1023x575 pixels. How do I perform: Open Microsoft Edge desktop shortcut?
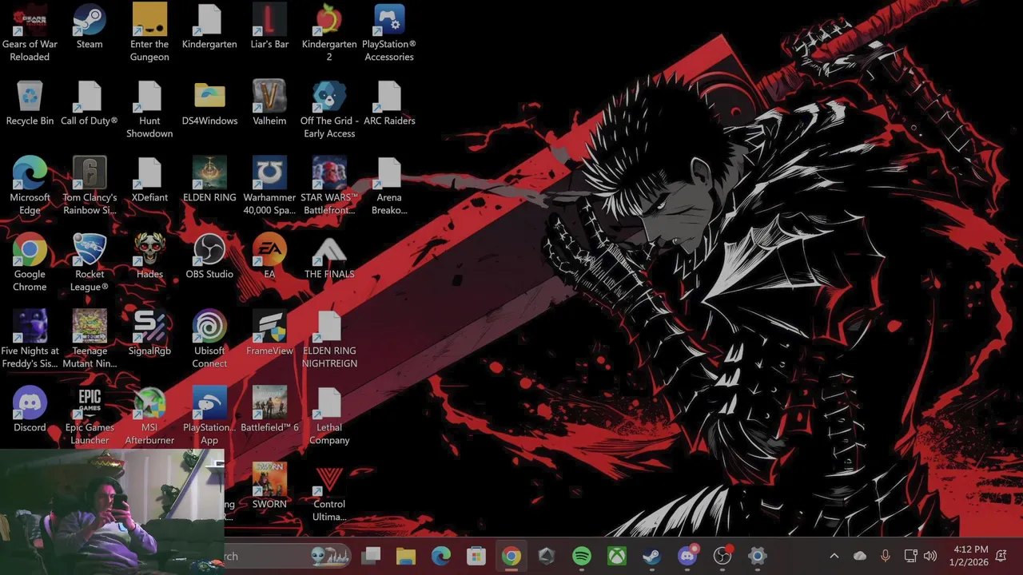[30, 186]
